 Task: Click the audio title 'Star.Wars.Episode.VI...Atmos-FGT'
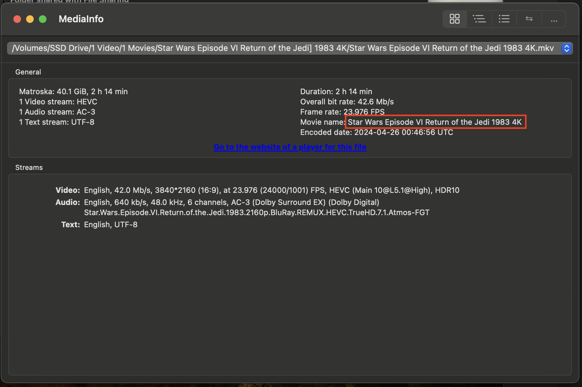tap(257, 213)
